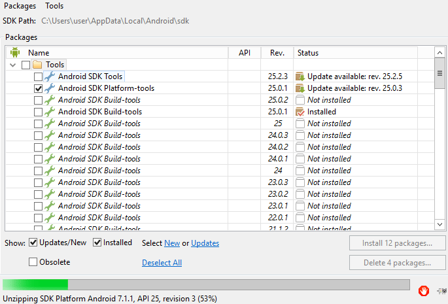The height and width of the screenshot is (304, 448).
Task: Click the red stop hand icon
Action: pos(424,291)
